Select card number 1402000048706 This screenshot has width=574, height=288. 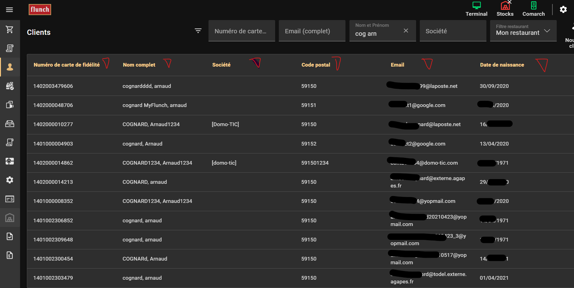53,105
